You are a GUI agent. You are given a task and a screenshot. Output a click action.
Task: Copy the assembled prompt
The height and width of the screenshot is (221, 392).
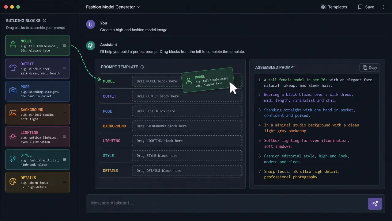coord(370,68)
